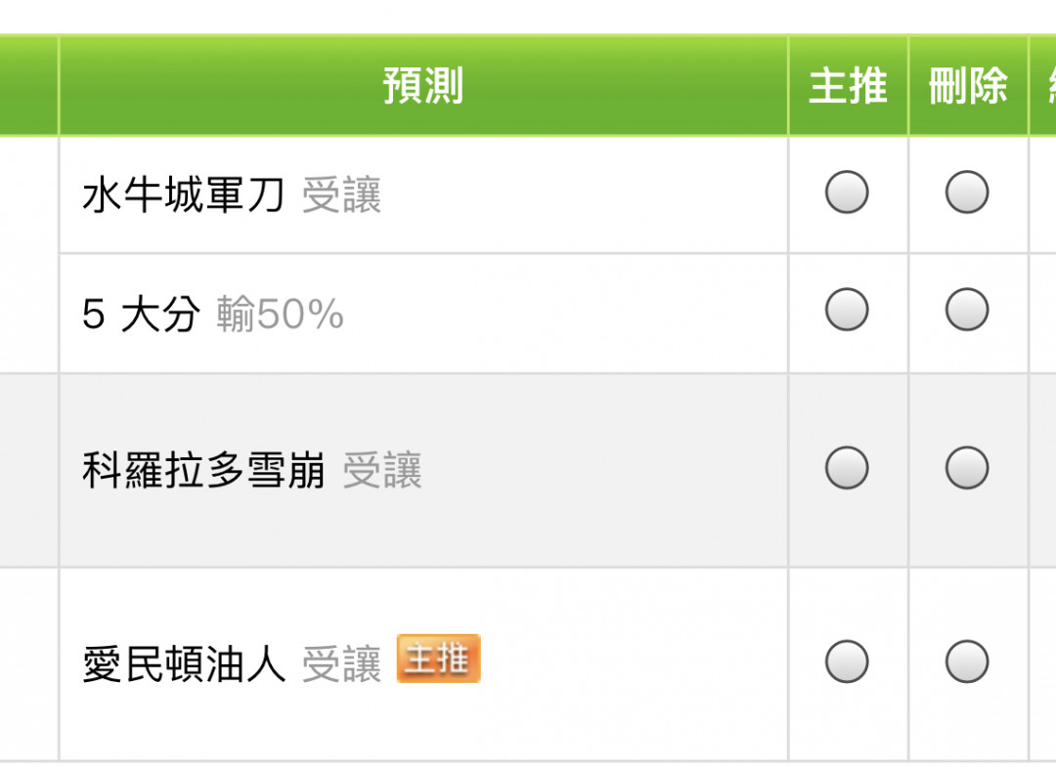Select 主推 radio for 科羅拉多雪崩 受讓

click(847, 468)
